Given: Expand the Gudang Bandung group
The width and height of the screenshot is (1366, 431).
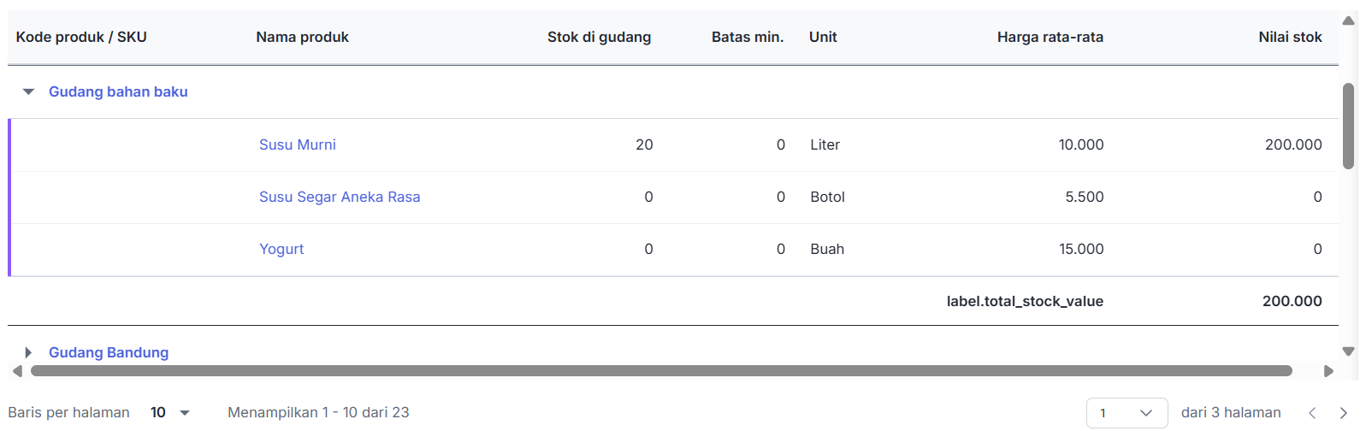Looking at the screenshot, I should 28,352.
